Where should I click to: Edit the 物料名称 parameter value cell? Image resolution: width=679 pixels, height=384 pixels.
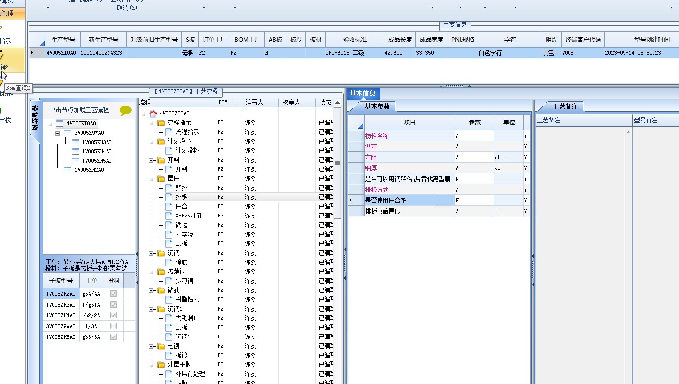pos(474,136)
